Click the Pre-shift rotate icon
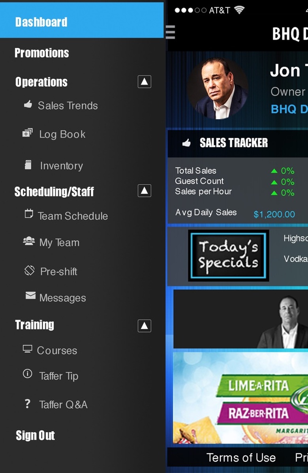This screenshot has width=308, height=473. click(x=29, y=270)
